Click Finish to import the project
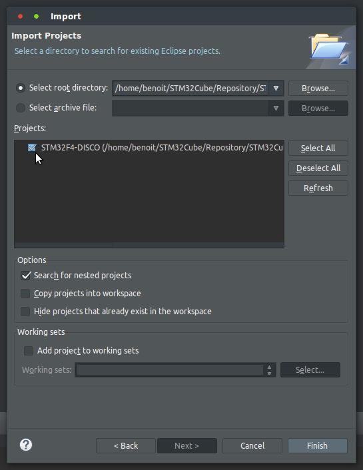This screenshot has width=363, height=470. point(318,446)
